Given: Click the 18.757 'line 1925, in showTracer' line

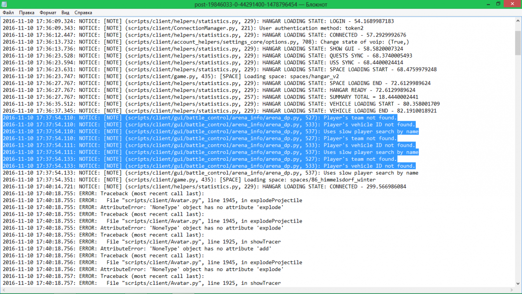Looking at the screenshot, I should pyautogui.click(x=142, y=283).
